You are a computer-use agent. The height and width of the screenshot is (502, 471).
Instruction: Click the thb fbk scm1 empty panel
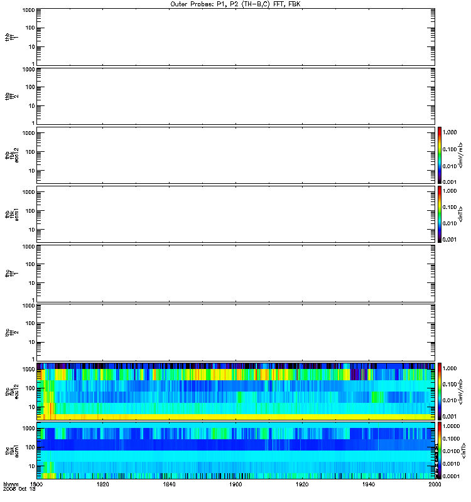pyautogui.click(x=236, y=215)
